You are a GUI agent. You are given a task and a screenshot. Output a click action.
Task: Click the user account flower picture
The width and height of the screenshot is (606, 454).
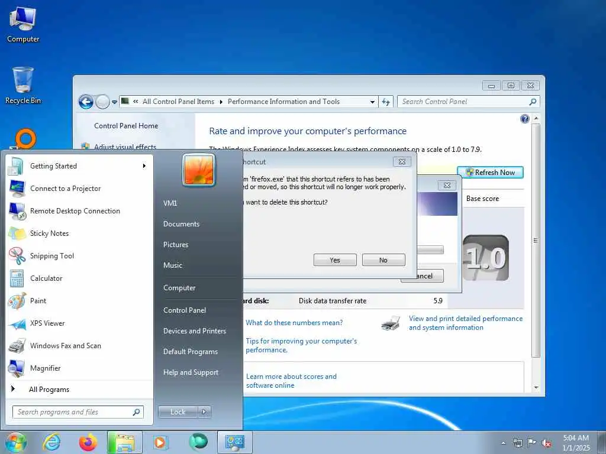click(199, 170)
